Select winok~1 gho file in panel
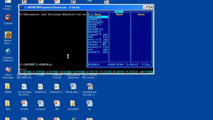The image size is (213, 120). (98, 52)
